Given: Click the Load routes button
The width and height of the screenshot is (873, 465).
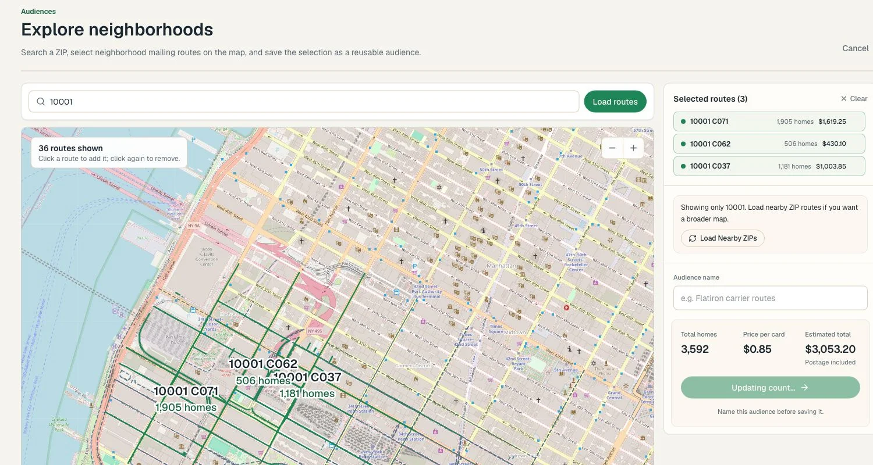Looking at the screenshot, I should (x=615, y=102).
